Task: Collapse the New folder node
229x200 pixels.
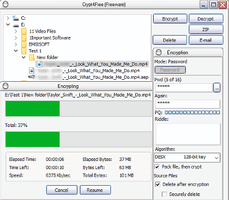Action: 24,57
